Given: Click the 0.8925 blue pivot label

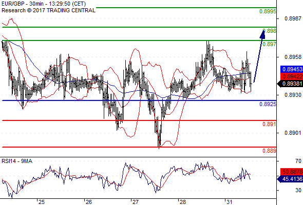Looking at the screenshot, I should point(268,104).
